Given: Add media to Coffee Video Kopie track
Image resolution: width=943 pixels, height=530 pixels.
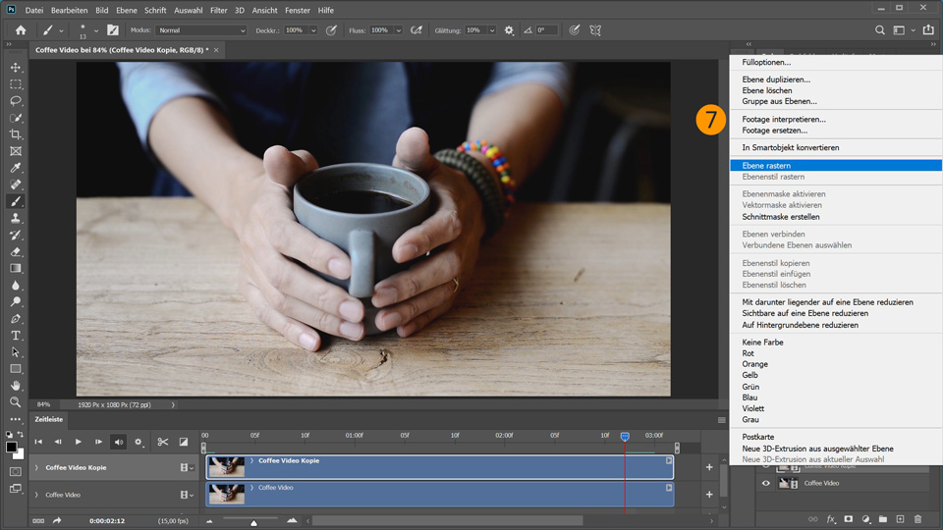Looking at the screenshot, I should pos(709,467).
